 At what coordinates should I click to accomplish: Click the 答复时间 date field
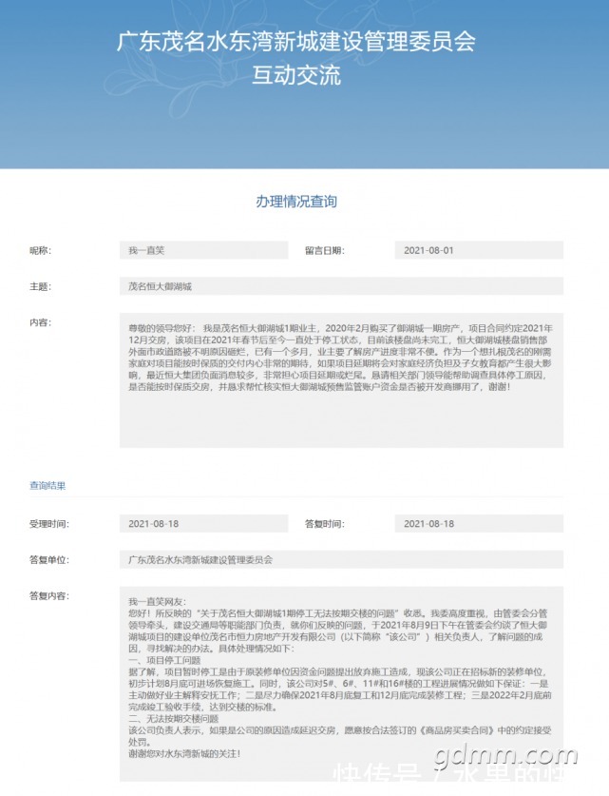[x=479, y=523]
